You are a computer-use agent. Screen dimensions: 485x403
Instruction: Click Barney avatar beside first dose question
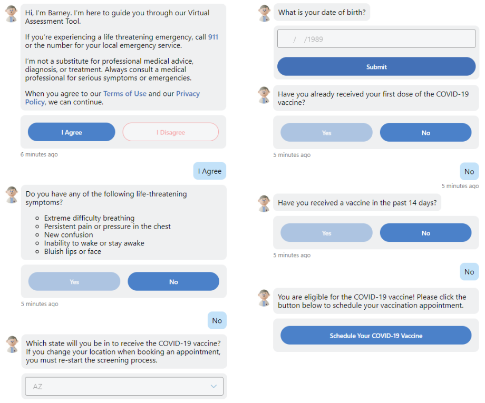264,95
